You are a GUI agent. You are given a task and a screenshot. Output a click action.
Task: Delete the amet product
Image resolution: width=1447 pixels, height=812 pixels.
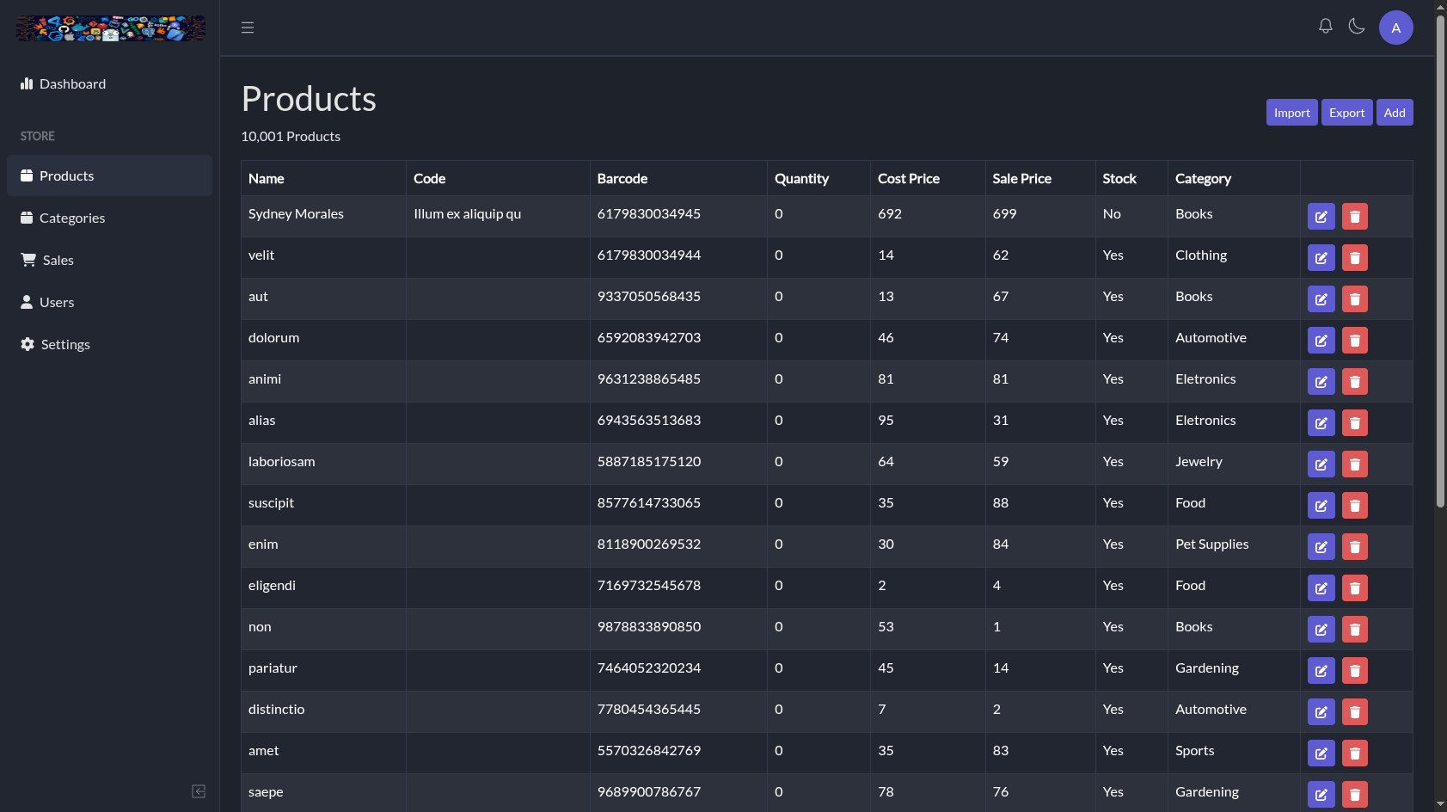tap(1355, 754)
